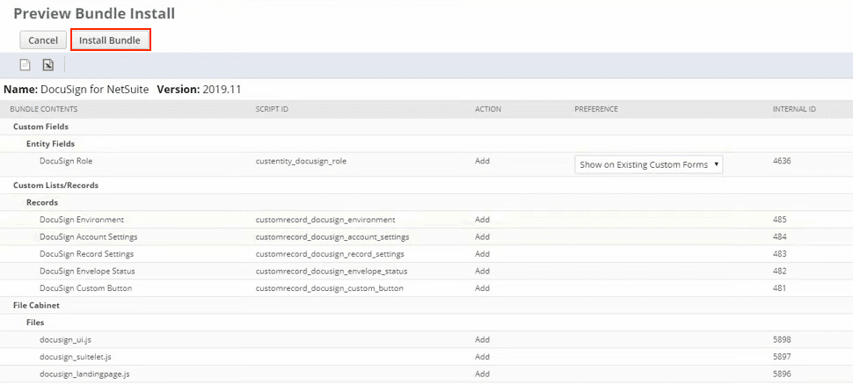
Task: Click the Preview Bundle Install page title
Action: pyautogui.click(x=94, y=13)
